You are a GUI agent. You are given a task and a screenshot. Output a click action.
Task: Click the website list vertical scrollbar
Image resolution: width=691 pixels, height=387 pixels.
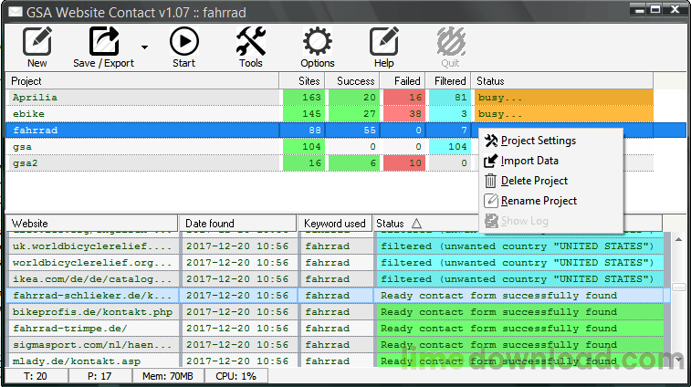(677, 301)
